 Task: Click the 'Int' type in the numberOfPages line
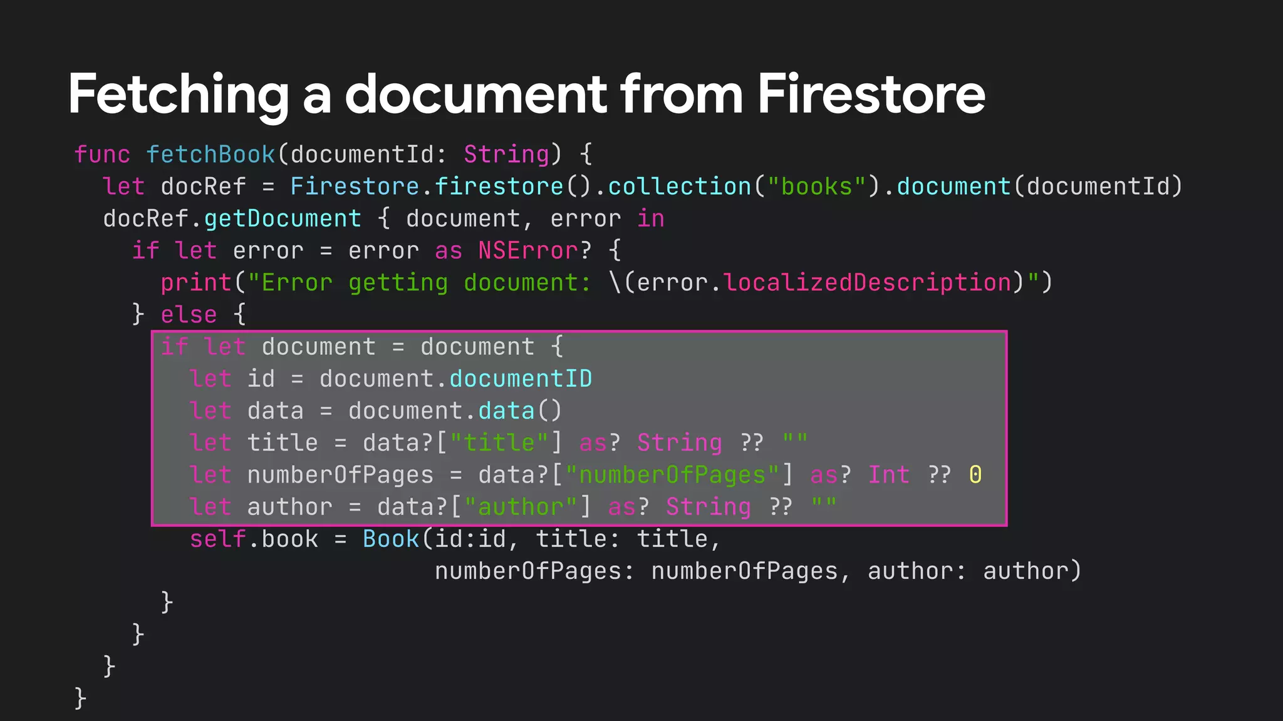coord(888,475)
